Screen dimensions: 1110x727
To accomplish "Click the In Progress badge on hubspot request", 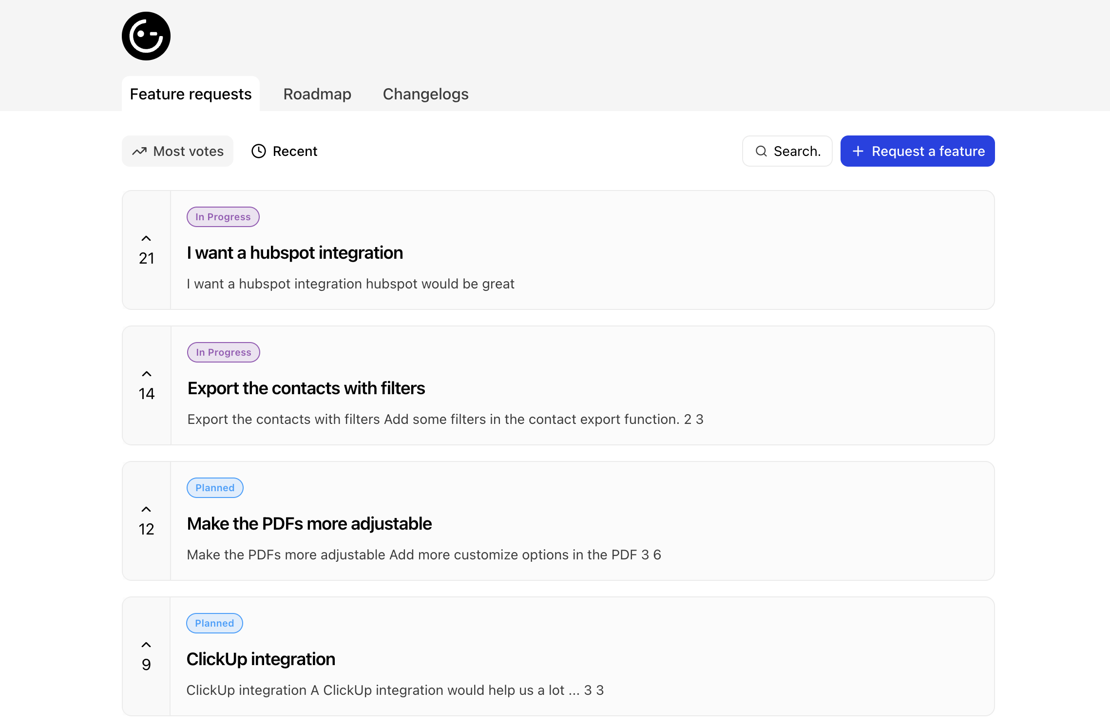I will point(223,217).
